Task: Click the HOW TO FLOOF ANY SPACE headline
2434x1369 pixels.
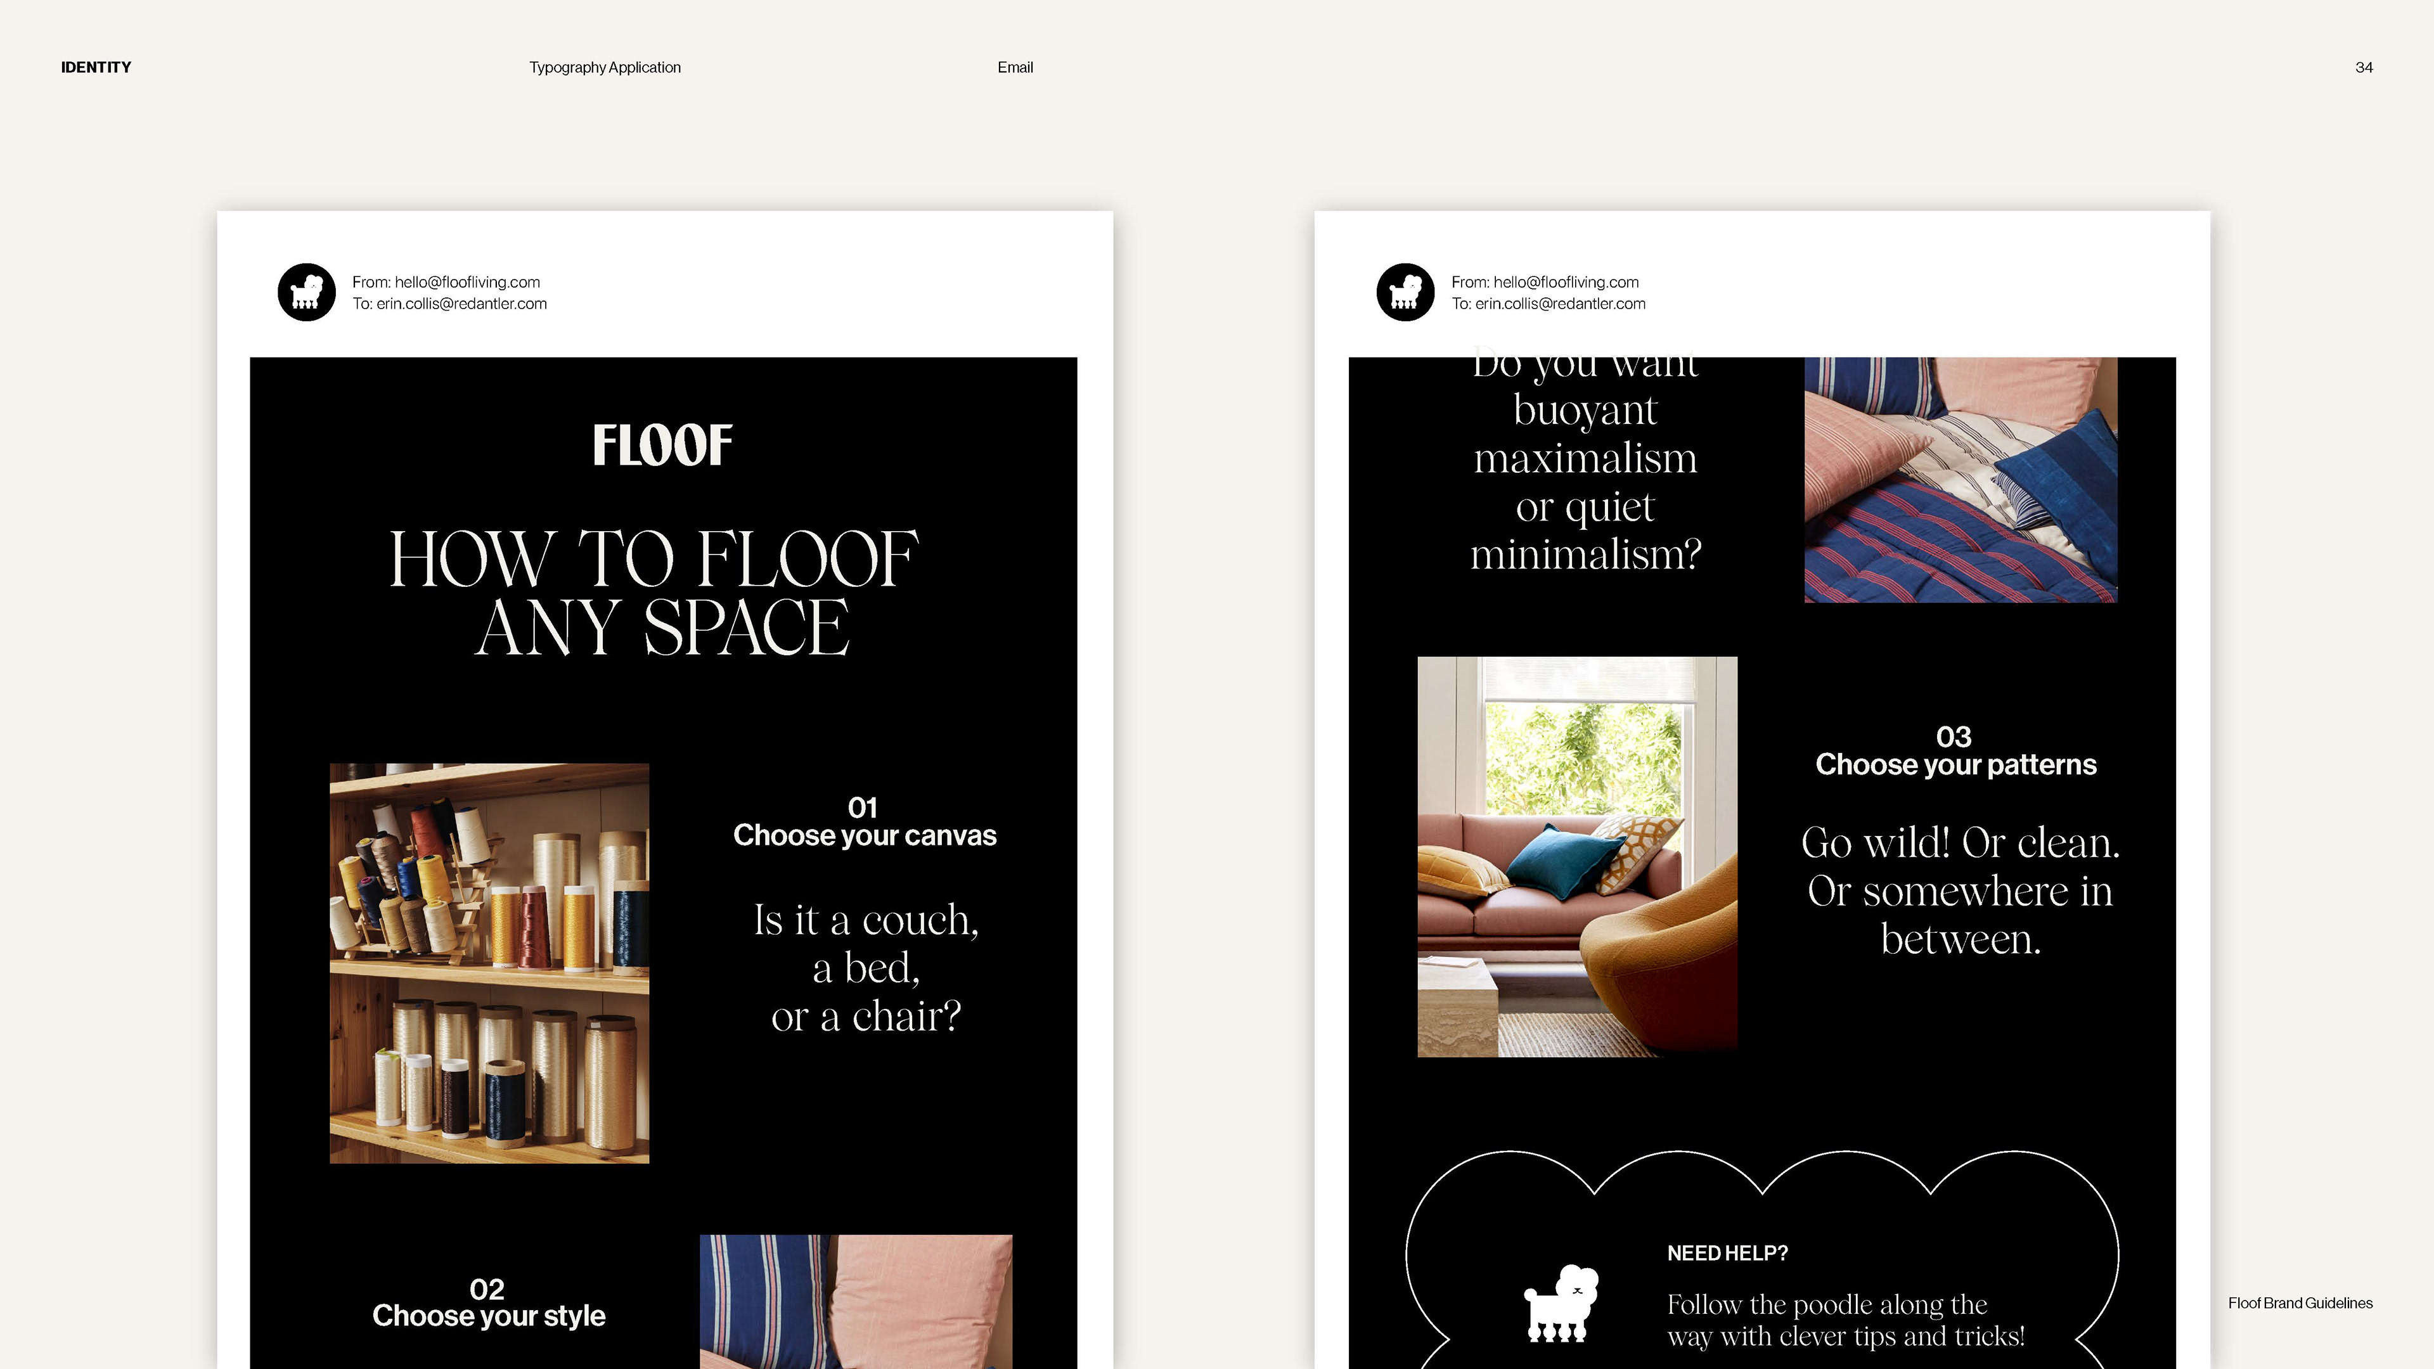Action: tap(654, 591)
